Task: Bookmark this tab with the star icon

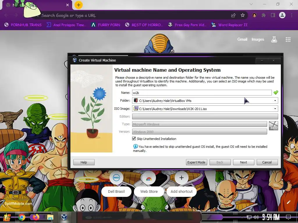Action: click(243, 15)
